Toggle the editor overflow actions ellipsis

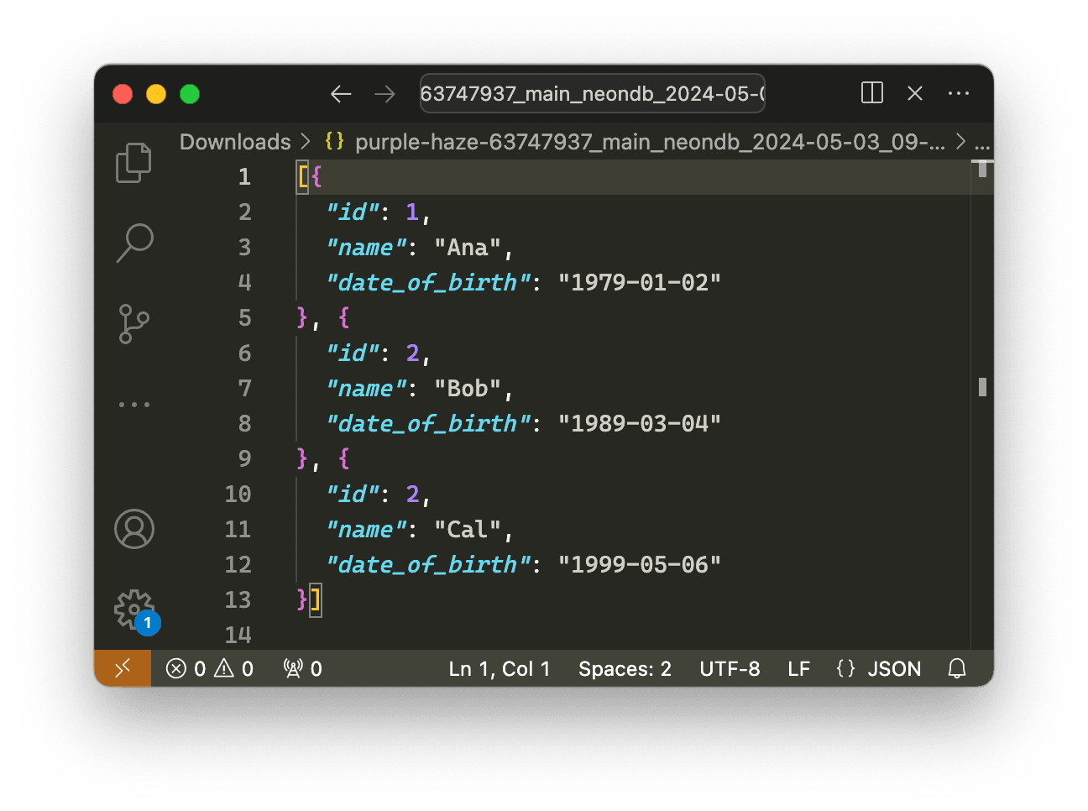pos(959,93)
